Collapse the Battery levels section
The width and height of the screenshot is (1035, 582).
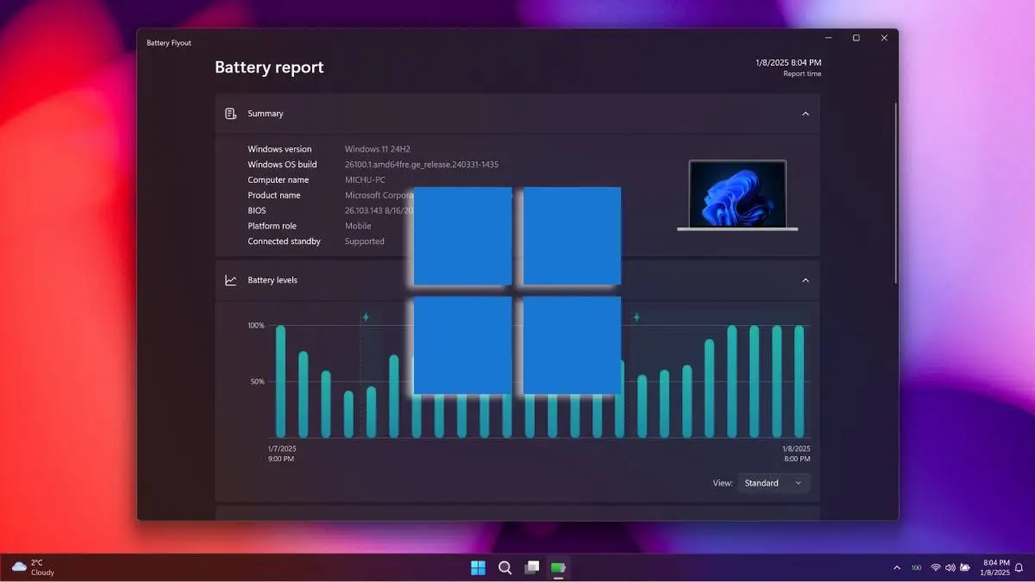tap(806, 279)
